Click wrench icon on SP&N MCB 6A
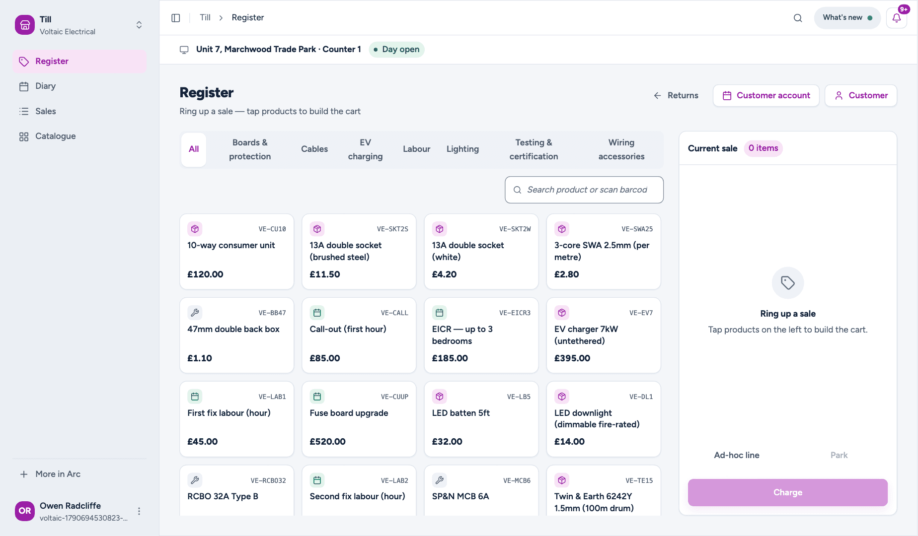918x536 pixels. click(x=440, y=480)
